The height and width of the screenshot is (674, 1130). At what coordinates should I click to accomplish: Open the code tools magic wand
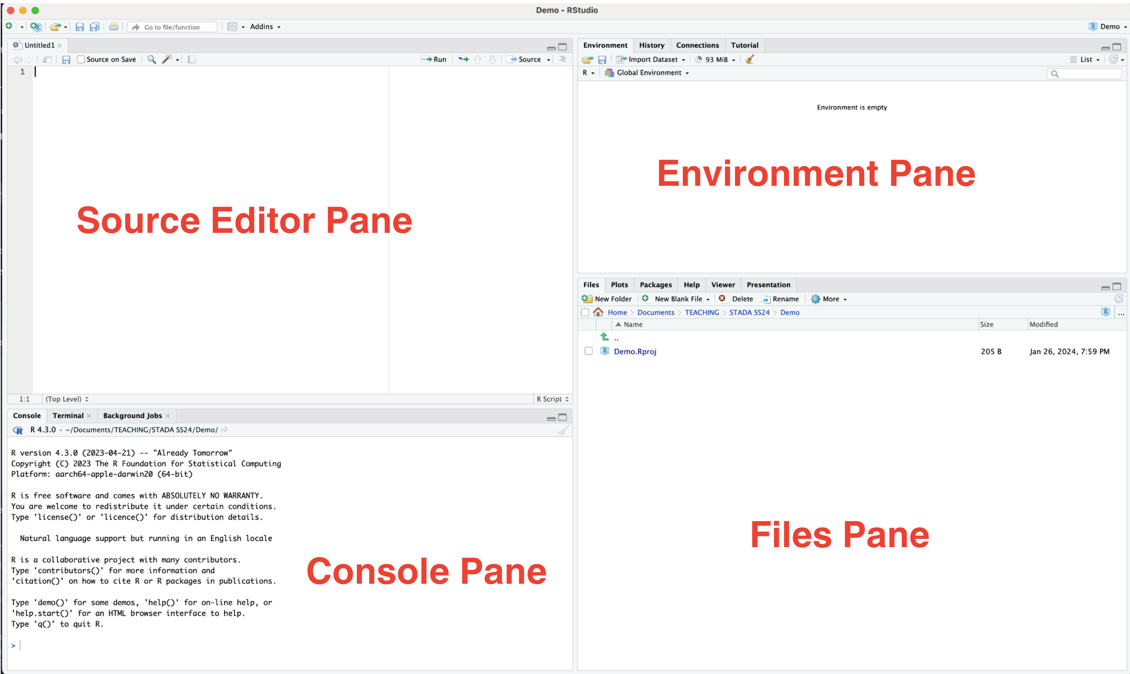click(x=168, y=59)
